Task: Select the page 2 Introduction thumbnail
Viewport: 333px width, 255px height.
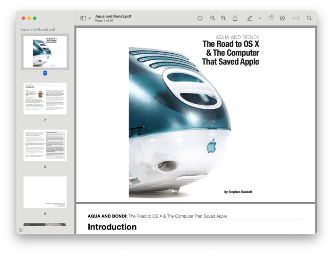Action: click(x=45, y=99)
